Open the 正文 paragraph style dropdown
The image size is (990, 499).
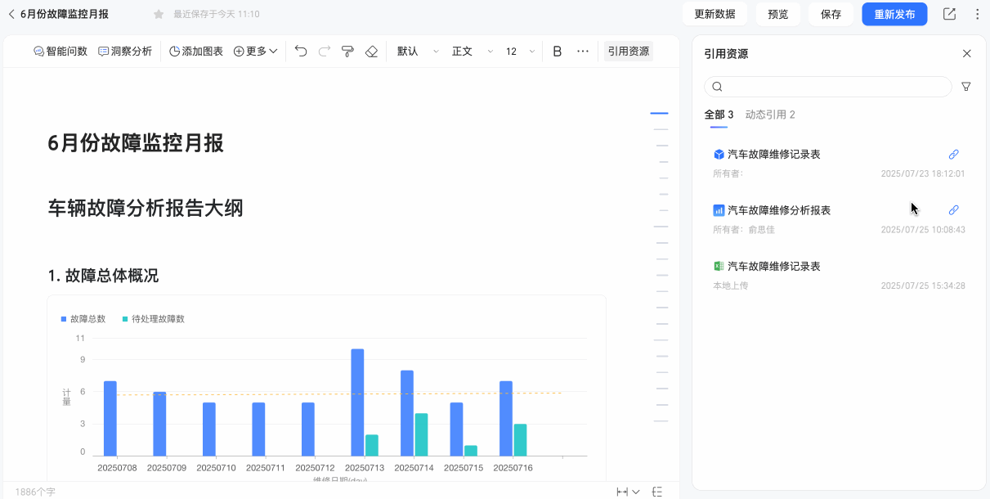473,51
